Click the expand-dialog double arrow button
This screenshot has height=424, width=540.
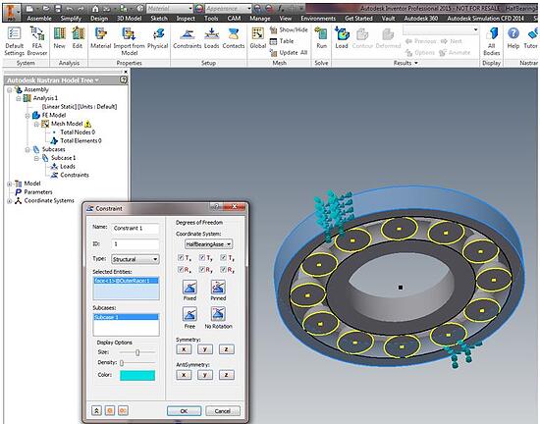97,410
